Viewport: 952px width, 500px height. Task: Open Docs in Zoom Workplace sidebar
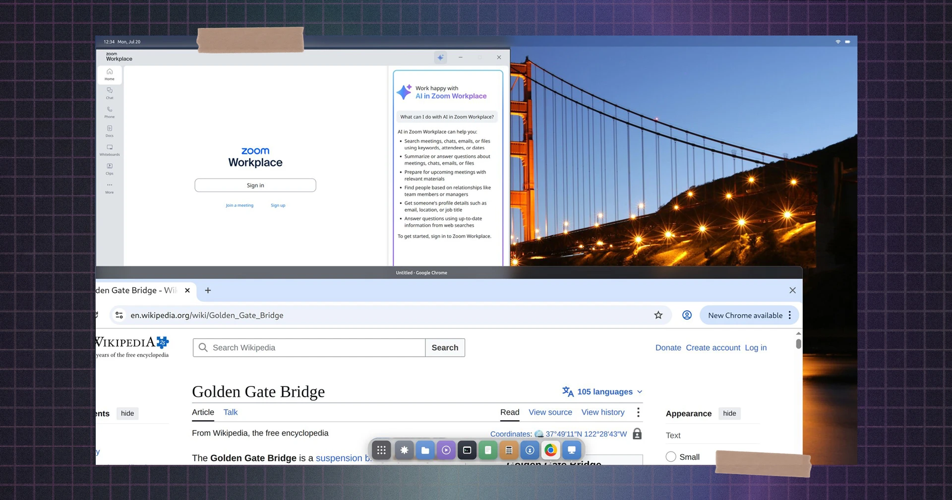[110, 131]
